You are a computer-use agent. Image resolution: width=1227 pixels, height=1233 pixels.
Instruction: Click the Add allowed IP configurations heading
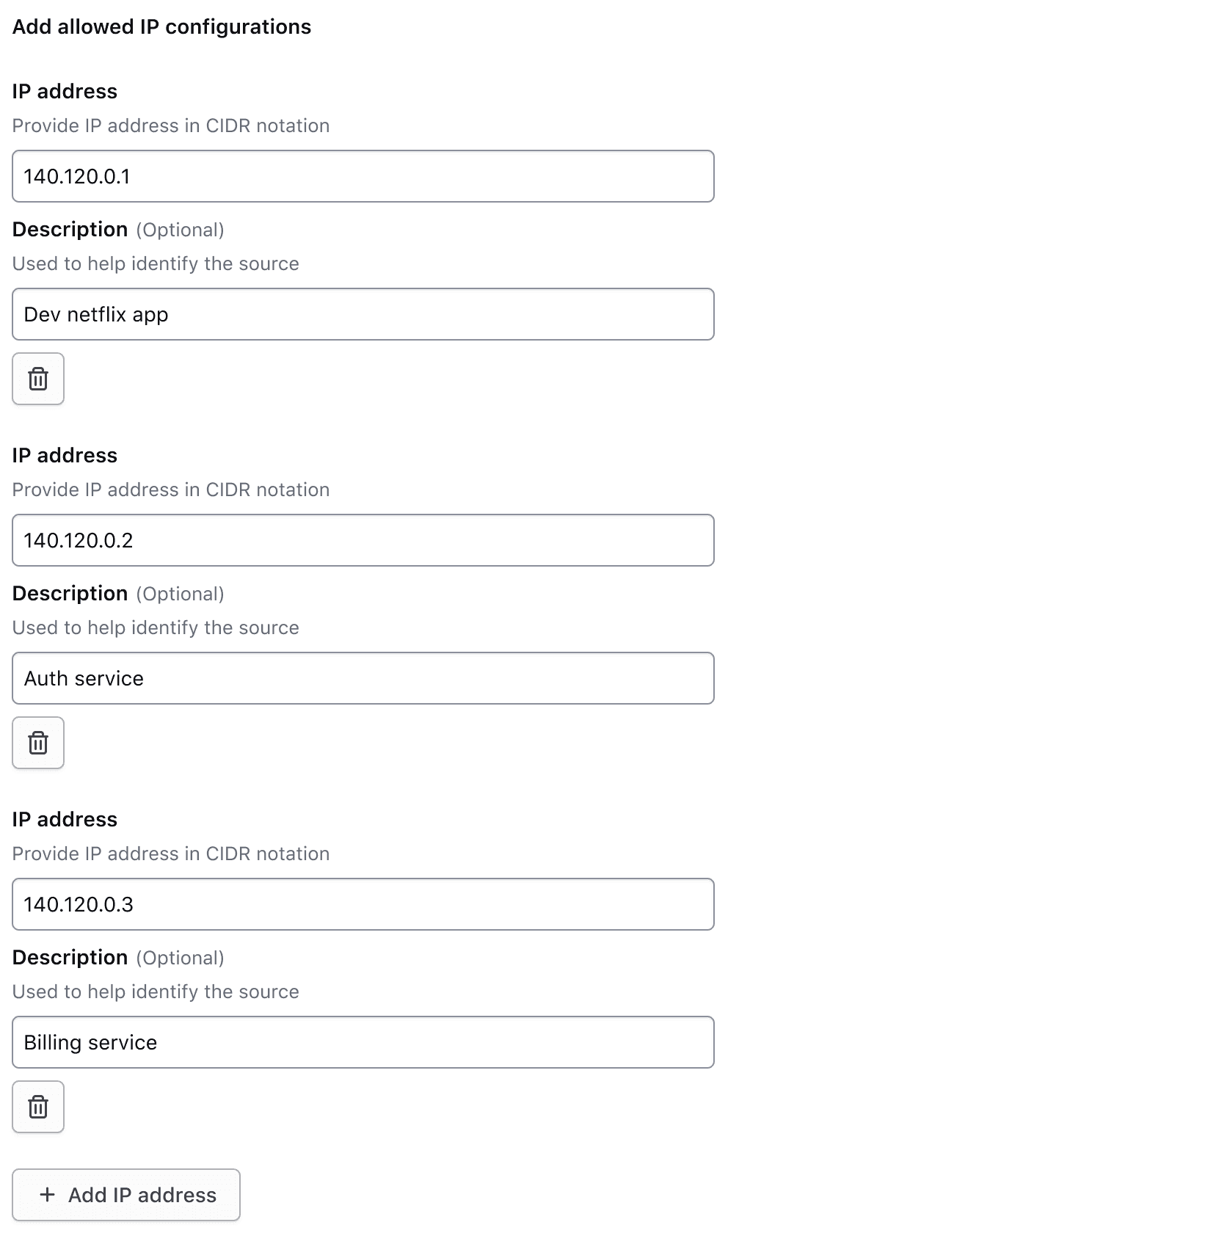pyautogui.click(x=161, y=26)
